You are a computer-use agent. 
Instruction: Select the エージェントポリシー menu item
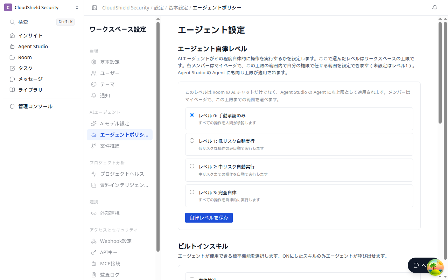(x=120, y=135)
